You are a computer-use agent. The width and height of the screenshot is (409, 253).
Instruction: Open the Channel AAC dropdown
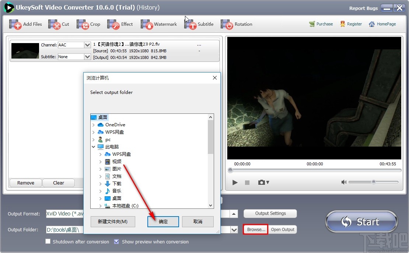(87, 45)
